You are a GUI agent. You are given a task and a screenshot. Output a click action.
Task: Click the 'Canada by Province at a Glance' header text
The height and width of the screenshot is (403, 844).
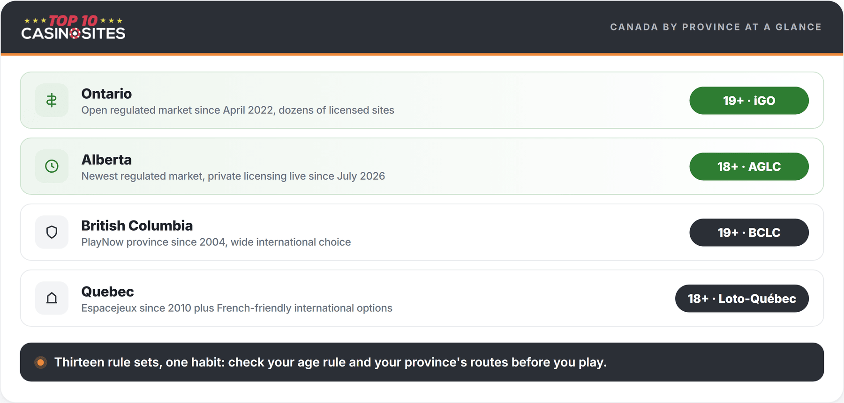(716, 27)
